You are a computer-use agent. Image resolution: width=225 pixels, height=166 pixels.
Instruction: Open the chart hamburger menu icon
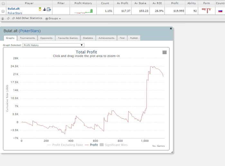pos(165,52)
